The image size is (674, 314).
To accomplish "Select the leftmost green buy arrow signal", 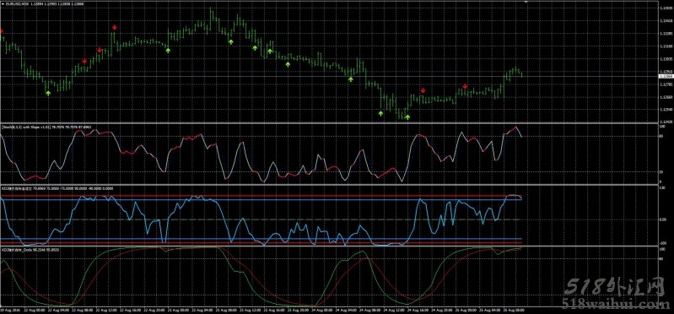I will (x=48, y=93).
